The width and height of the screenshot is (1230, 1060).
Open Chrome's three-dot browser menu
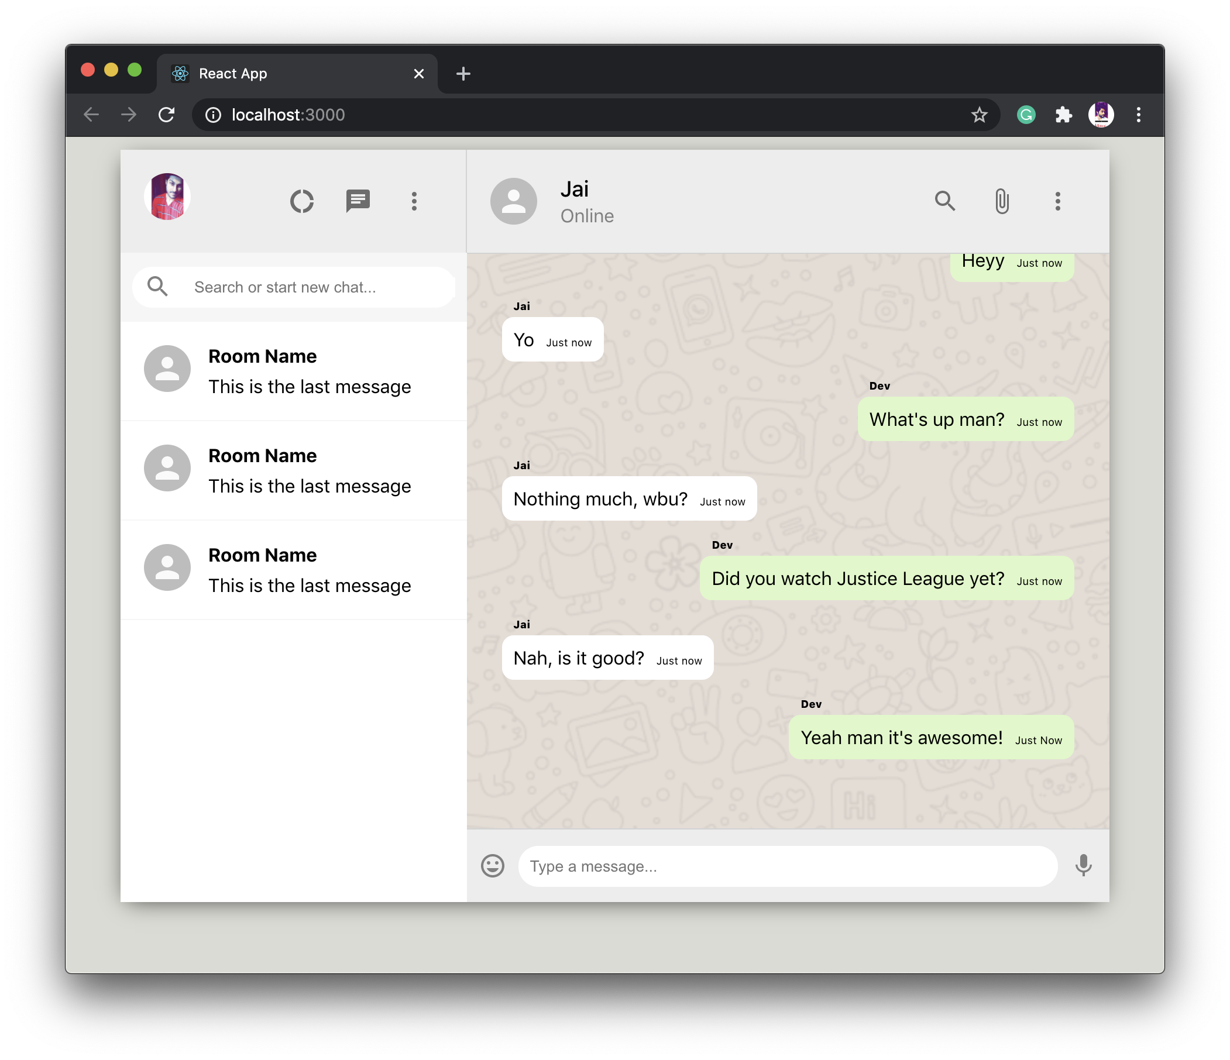(x=1138, y=115)
